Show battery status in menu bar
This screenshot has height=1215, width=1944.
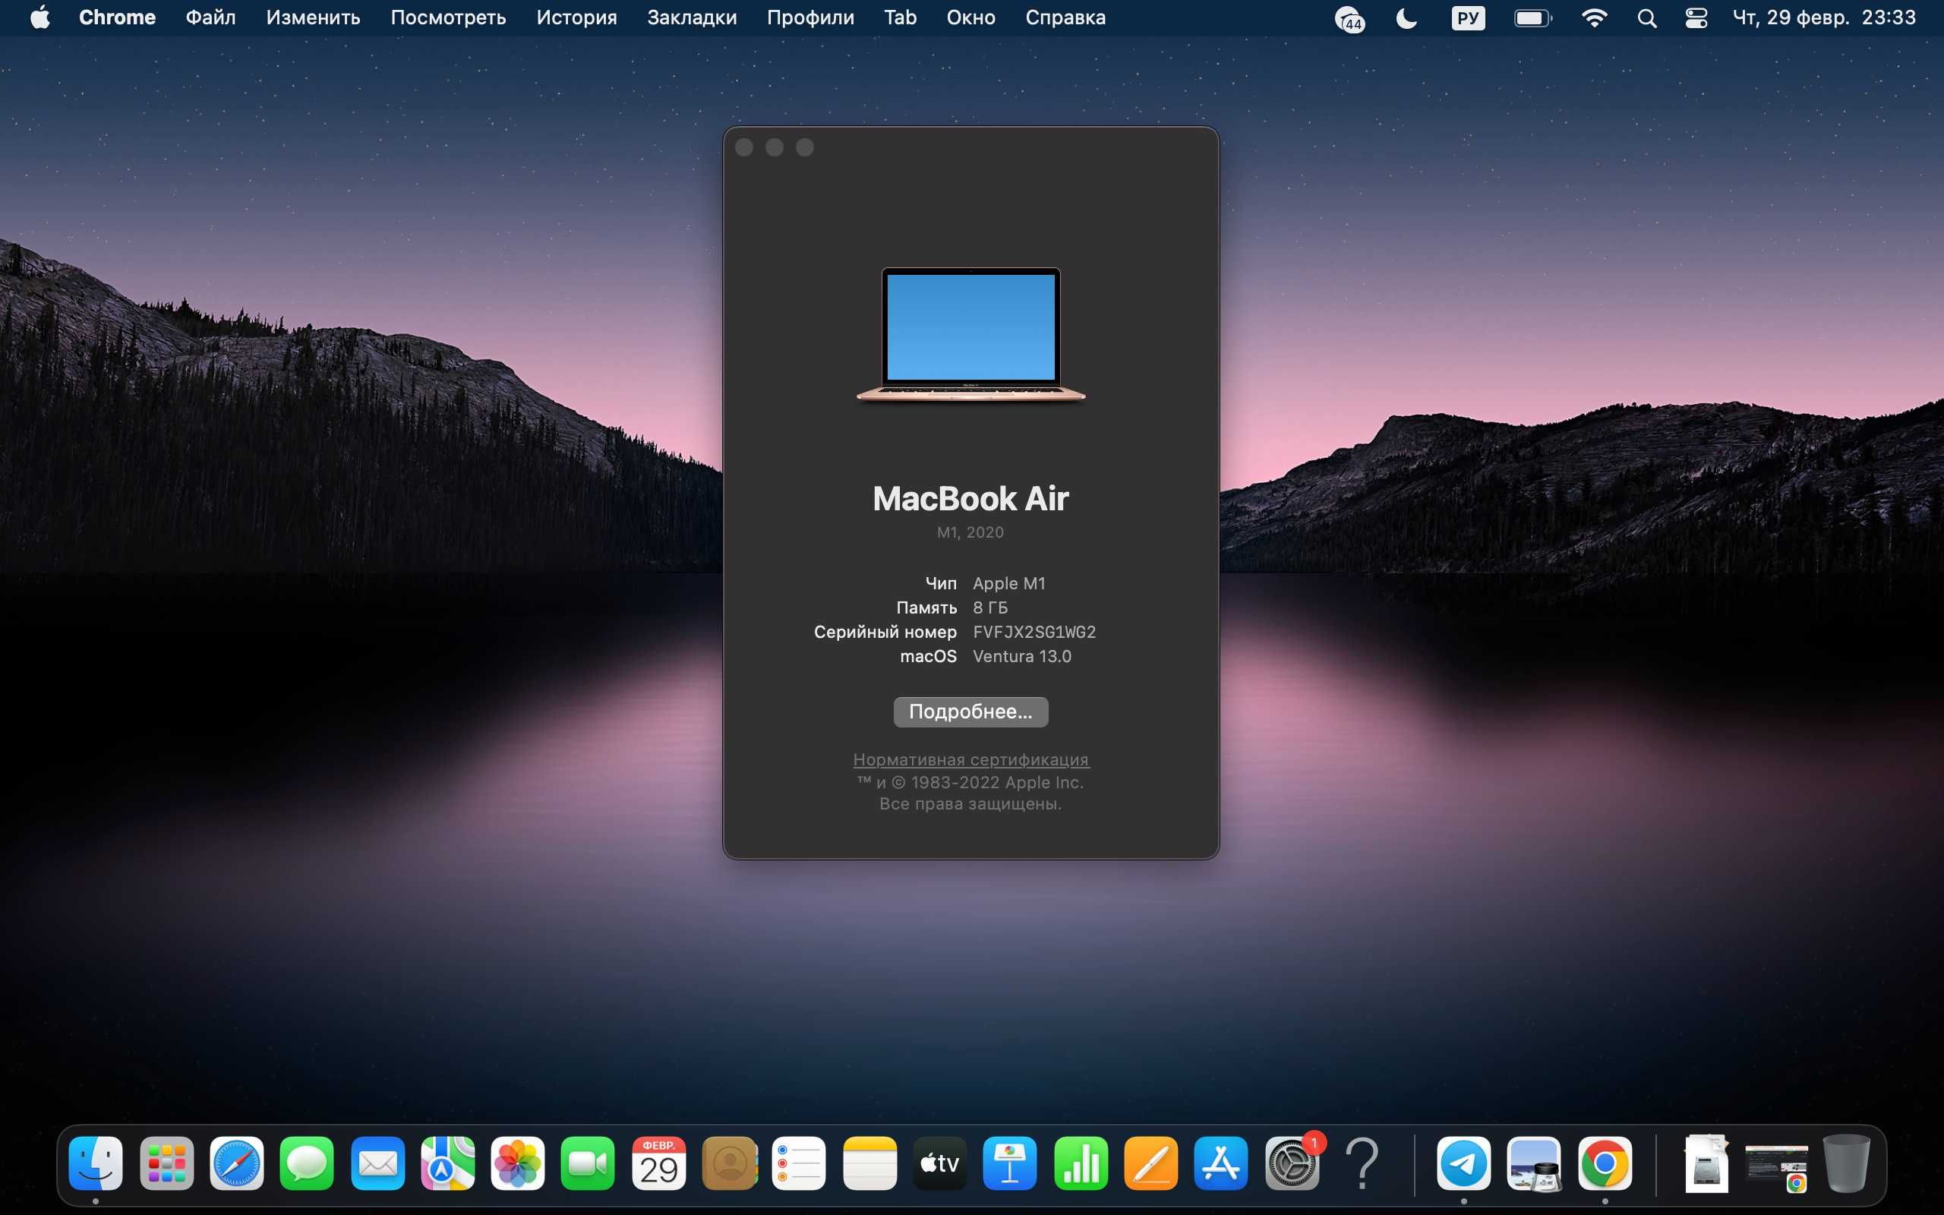[1532, 17]
